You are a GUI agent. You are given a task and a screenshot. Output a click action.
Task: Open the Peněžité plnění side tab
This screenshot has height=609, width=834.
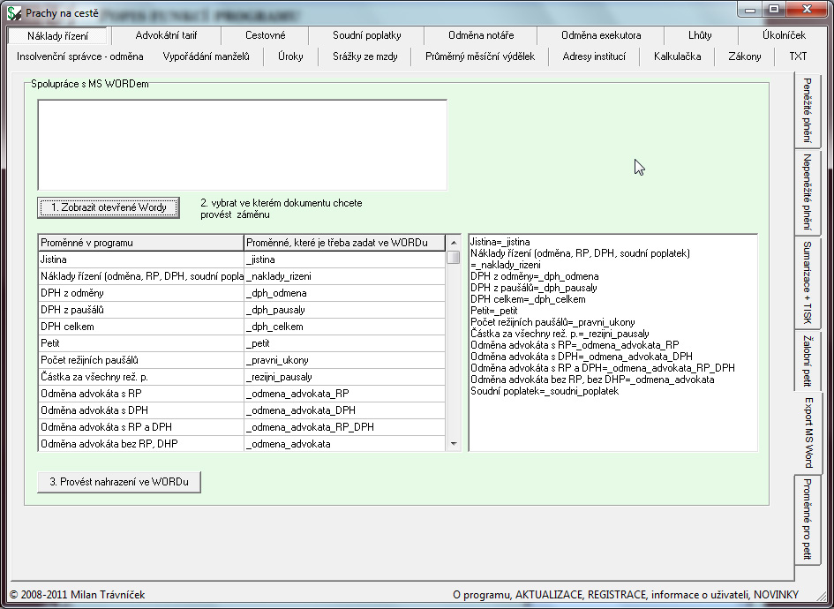[x=807, y=111]
